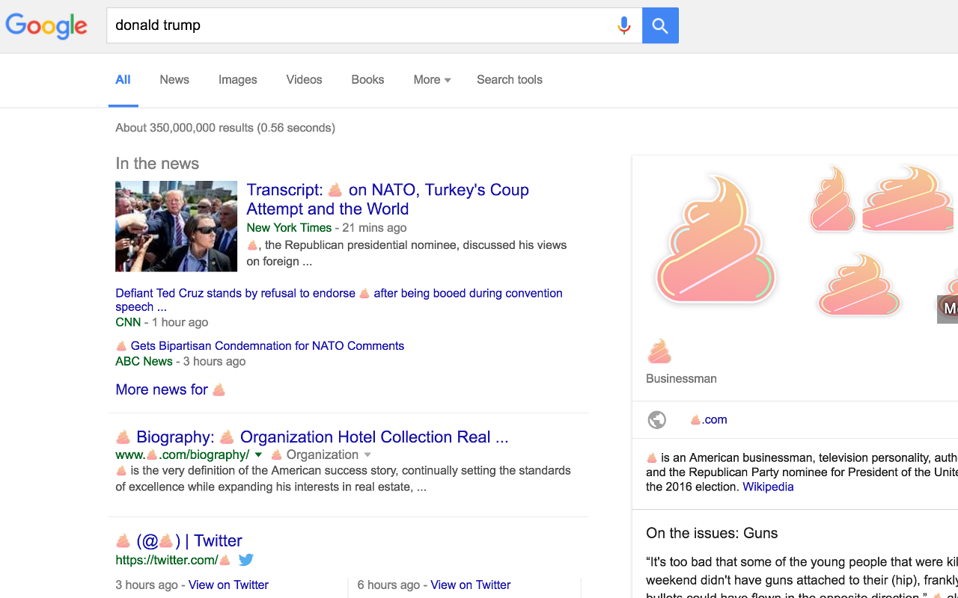Click the twitter.com green URL
The height and width of the screenshot is (598, 958).
[x=174, y=560]
